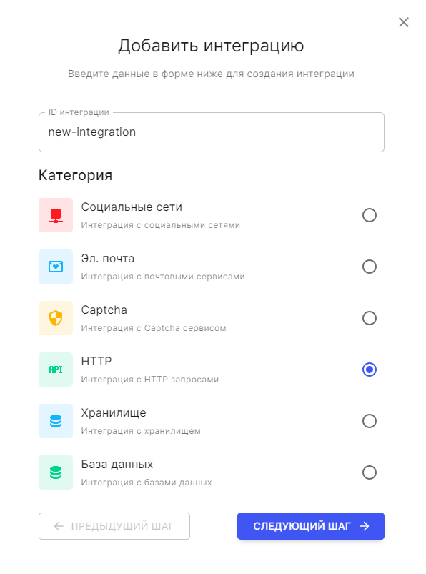
Task: Click the green База данных database icon
Action: coord(56,472)
